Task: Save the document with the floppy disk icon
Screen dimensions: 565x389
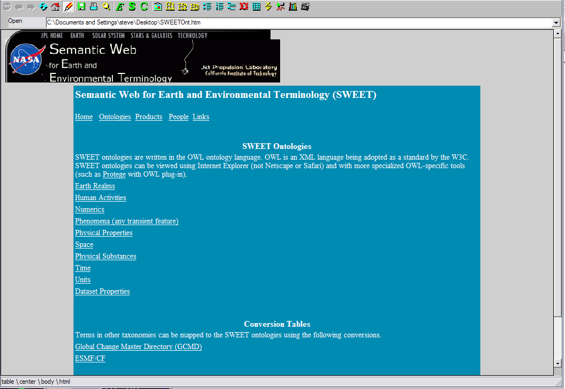Action: point(81,6)
